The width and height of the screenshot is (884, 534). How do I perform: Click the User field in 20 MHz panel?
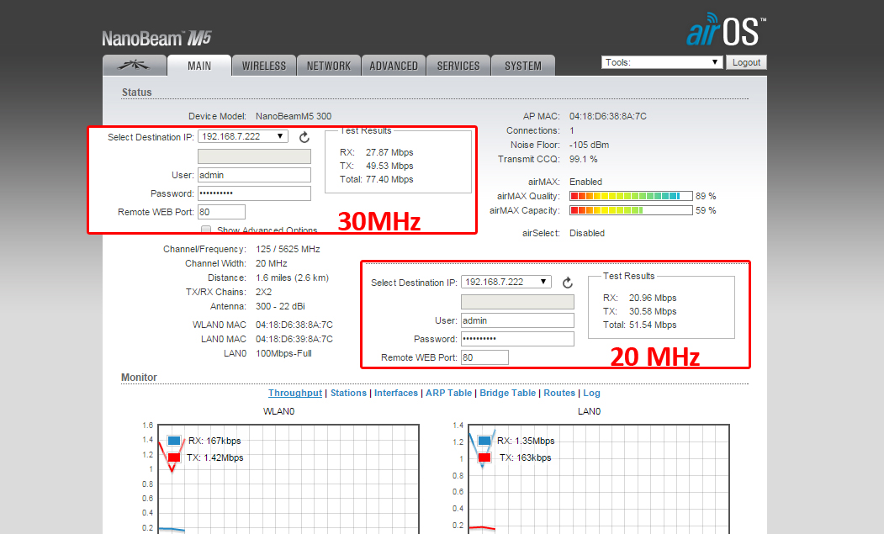tap(517, 320)
